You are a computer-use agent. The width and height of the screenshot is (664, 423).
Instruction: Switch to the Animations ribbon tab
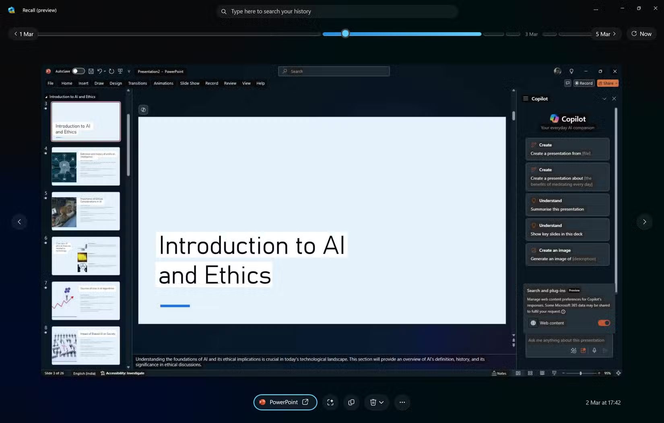163,83
